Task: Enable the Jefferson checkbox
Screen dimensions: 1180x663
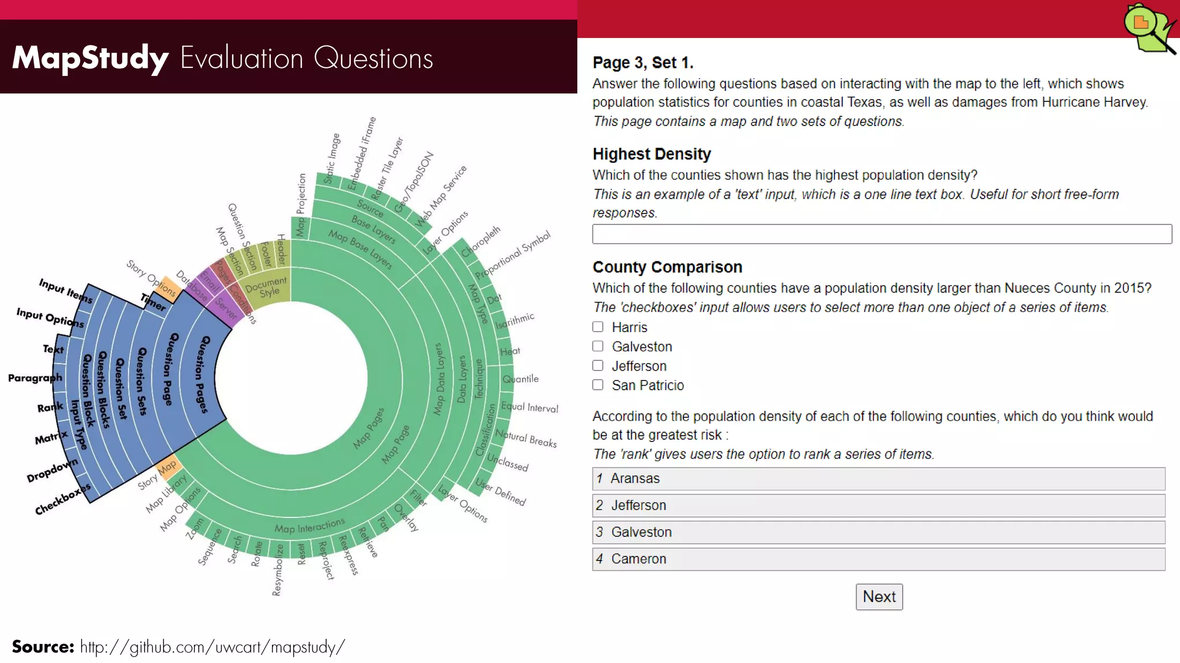Action: 598,366
